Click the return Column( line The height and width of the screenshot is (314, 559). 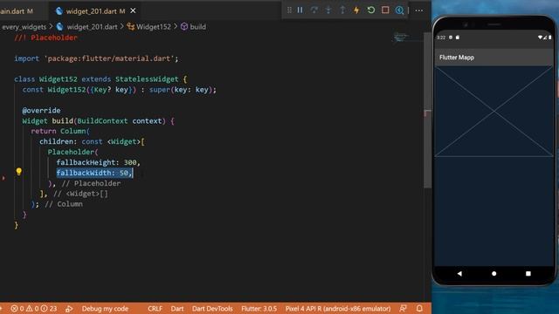(x=60, y=131)
